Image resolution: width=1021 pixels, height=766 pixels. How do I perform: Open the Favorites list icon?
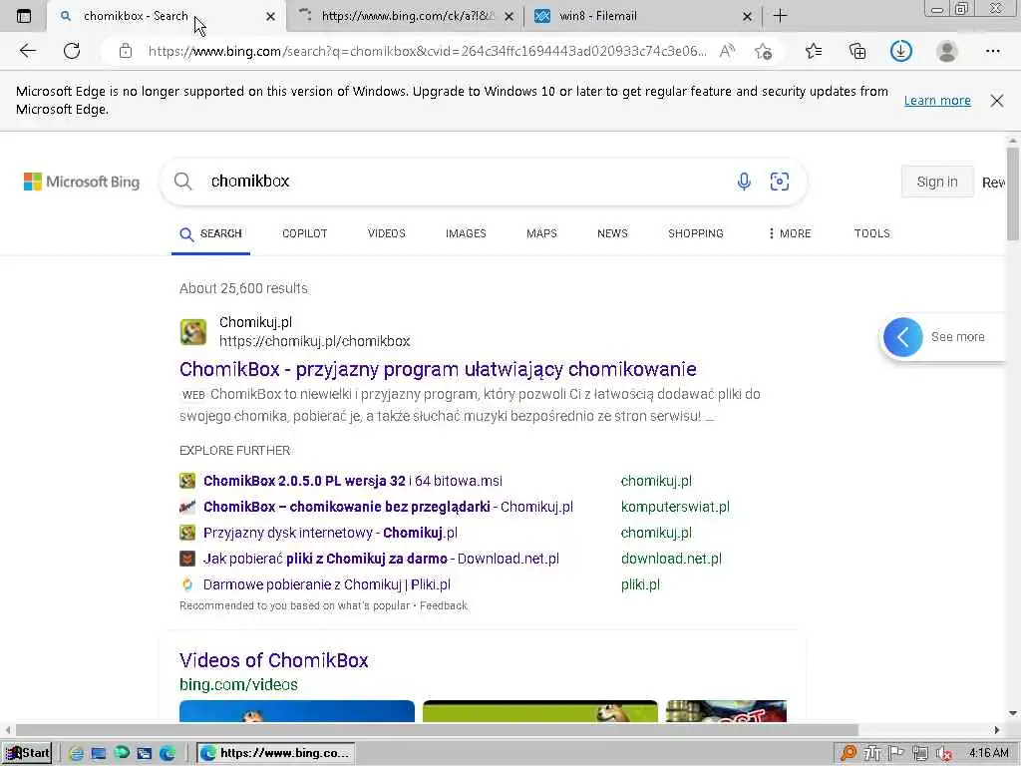pyautogui.click(x=814, y=51)
